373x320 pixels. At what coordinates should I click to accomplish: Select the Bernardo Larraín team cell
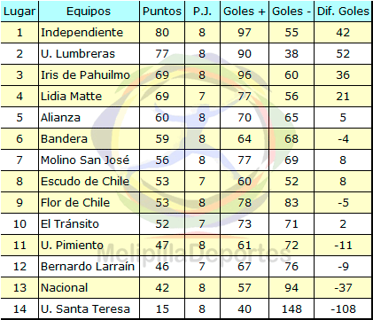89,267
